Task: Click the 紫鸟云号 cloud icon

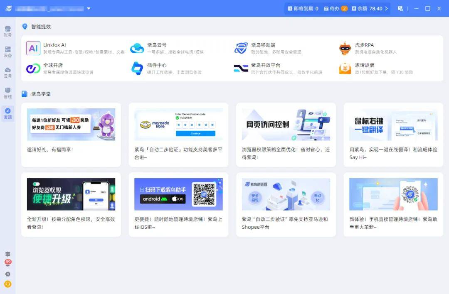Action: click(x=137, y=48)
